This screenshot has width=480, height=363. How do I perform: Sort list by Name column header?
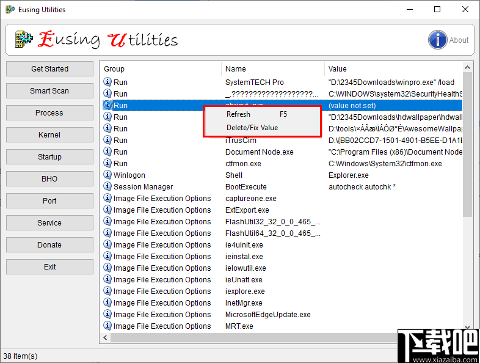(273, 69)
